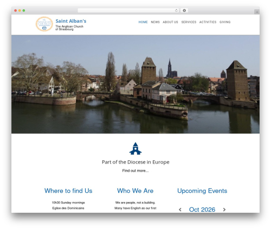Click the green maximize window button

coord(24,11)
